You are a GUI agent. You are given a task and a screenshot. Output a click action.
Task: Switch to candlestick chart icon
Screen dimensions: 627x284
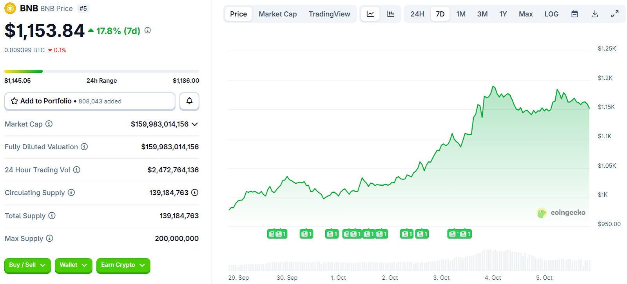[x=390, y=14]
